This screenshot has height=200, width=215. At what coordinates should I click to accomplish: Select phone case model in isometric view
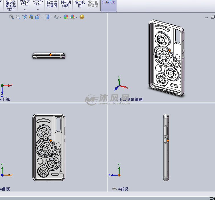click(x=167, y=58)
